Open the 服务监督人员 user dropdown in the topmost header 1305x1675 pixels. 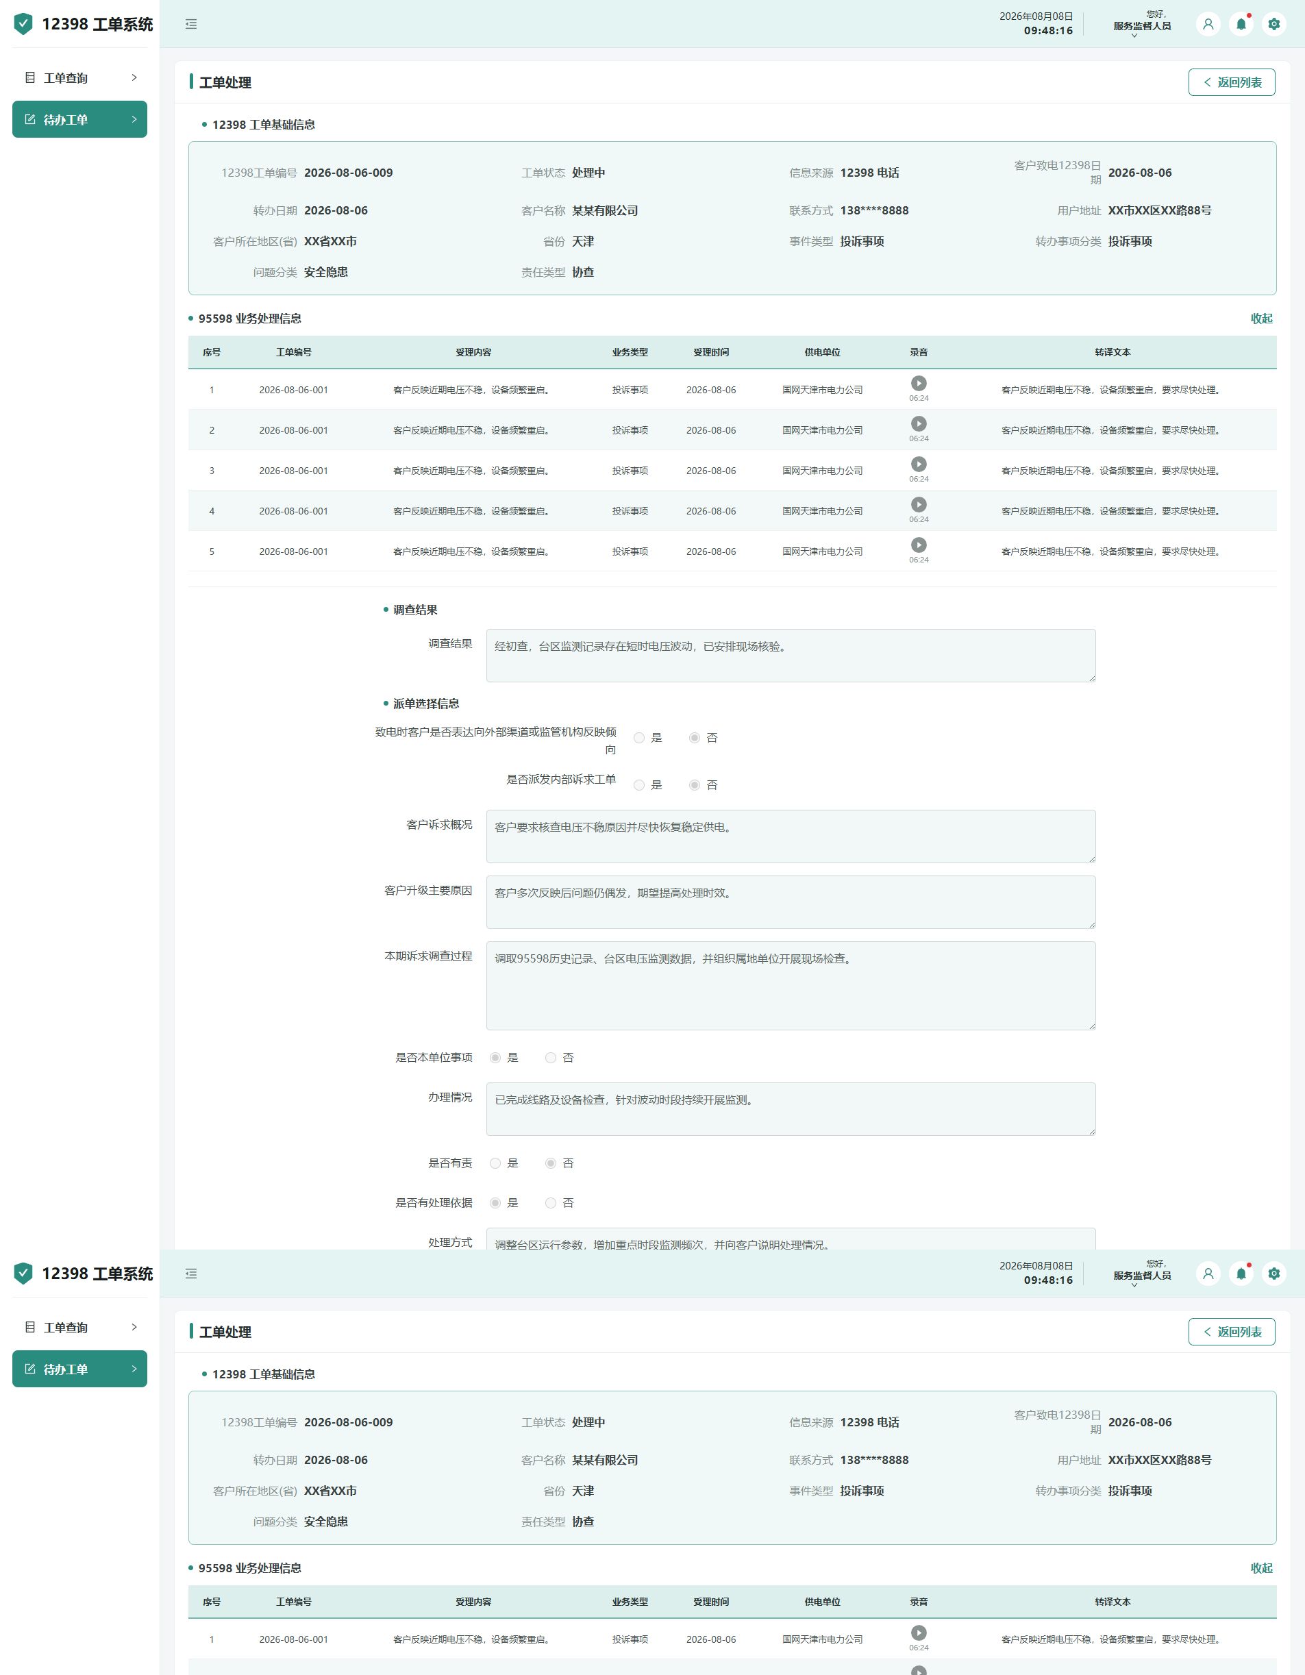coord(1142,25)
